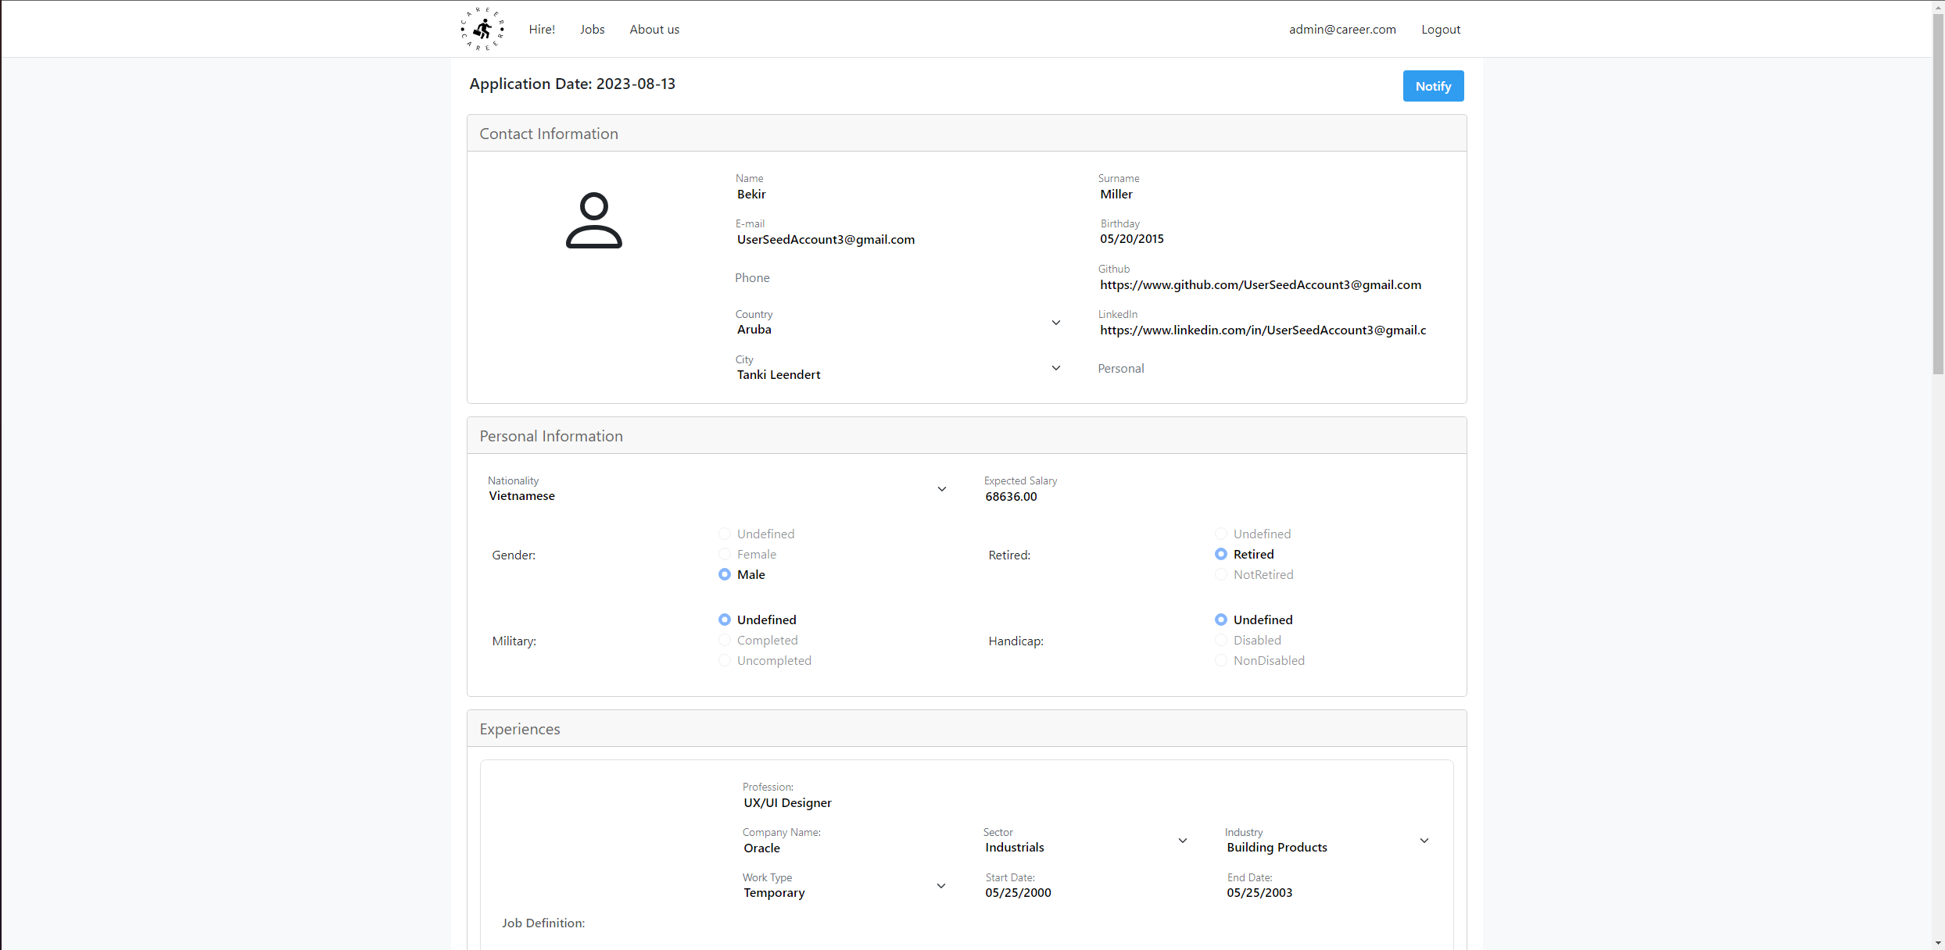Click the scrollbar down arrow
Image resolution: width=1945 pixels, height=950 pixels.
pyautogui.click(x=1938, y=943)
